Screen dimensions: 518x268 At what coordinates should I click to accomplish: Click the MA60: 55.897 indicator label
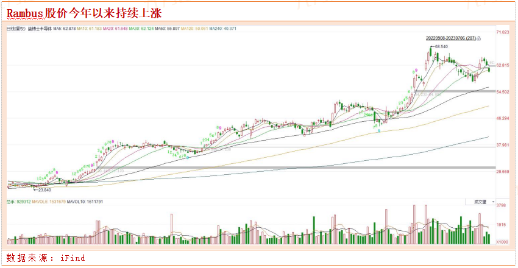[x=167, y=29]
